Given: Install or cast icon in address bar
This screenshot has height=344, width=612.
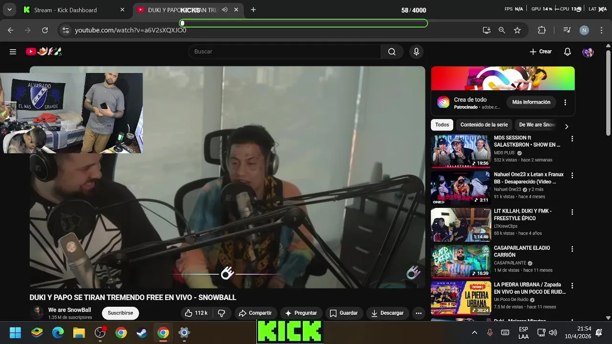Looking at the screenshot, I should tap(487, 30).
